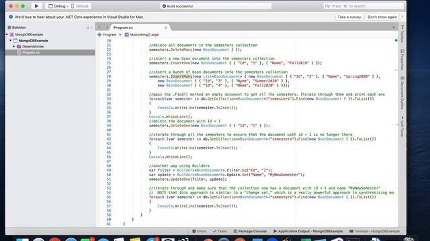Choose the Default run target
The width and height of the screenshot is (430, 241).
(x=80, y=6)
